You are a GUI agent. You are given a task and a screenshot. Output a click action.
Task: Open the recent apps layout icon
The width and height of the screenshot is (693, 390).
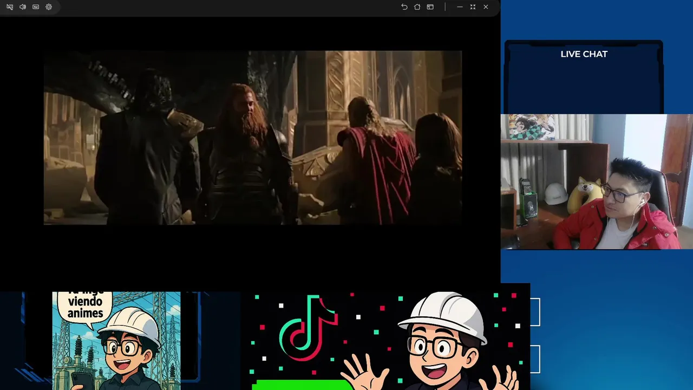(430, 7)
